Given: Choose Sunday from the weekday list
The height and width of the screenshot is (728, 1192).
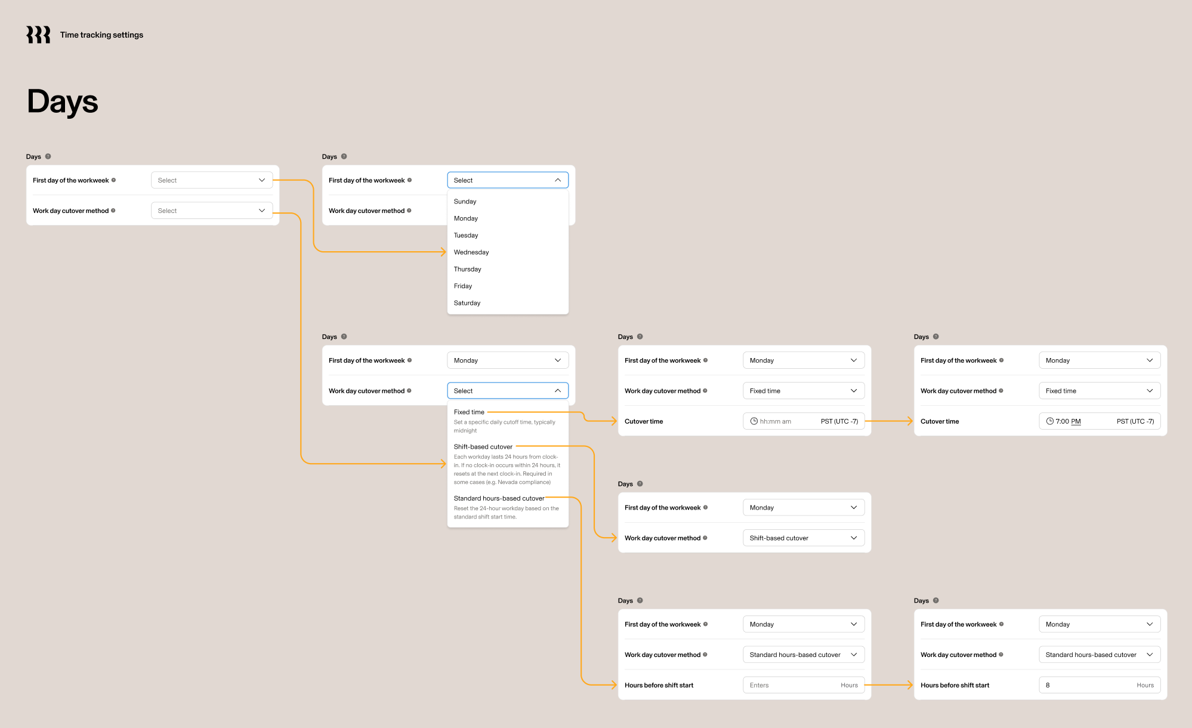Looking at the screenshot, I should coord(508,202).
